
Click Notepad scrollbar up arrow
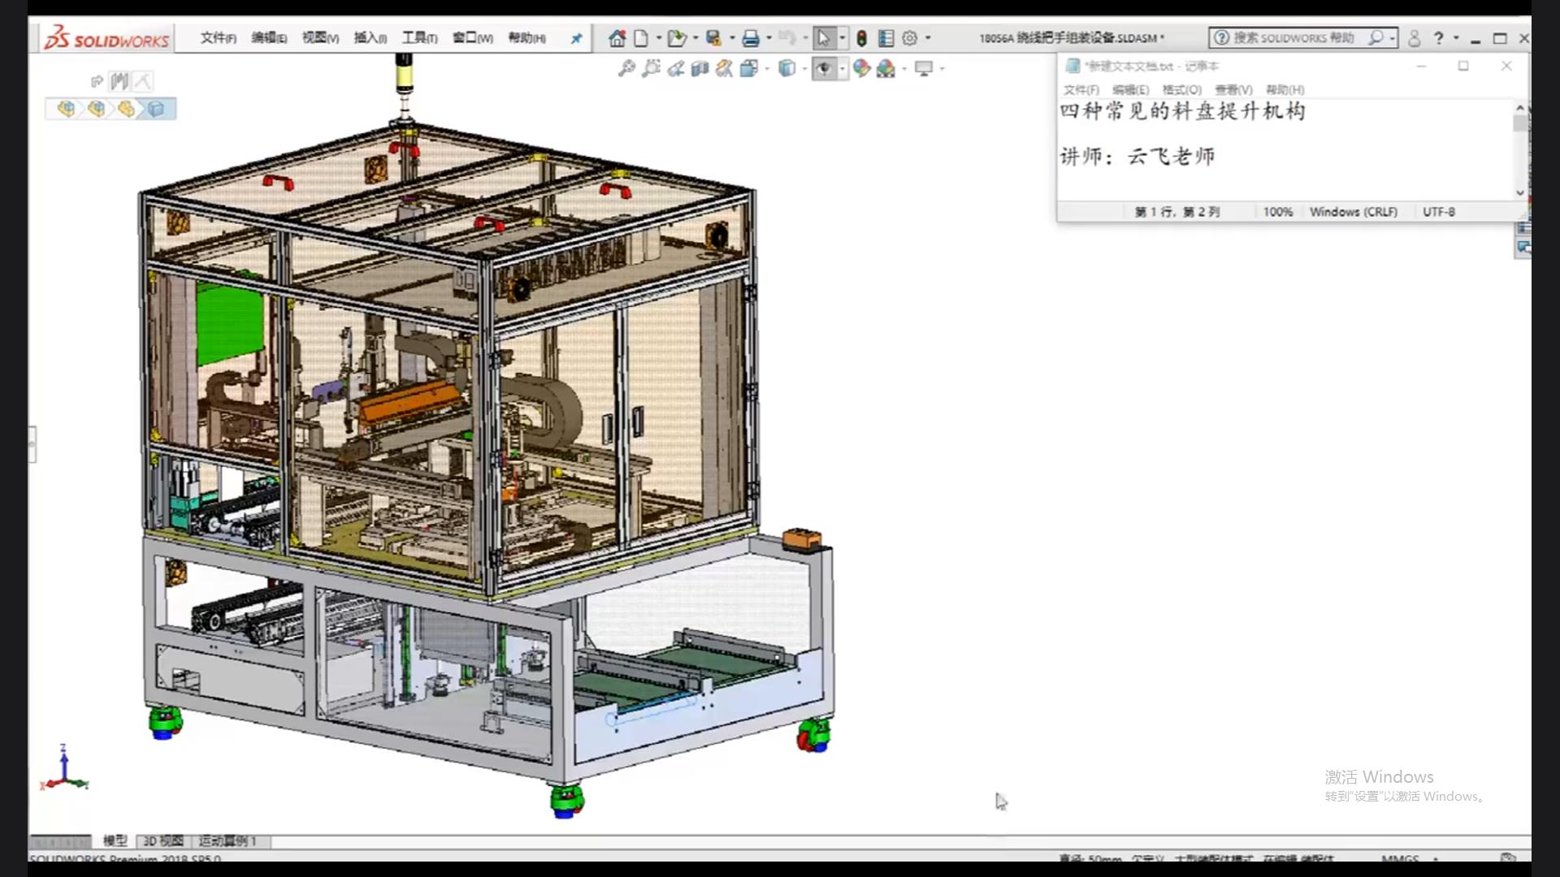coord(1520,107)
